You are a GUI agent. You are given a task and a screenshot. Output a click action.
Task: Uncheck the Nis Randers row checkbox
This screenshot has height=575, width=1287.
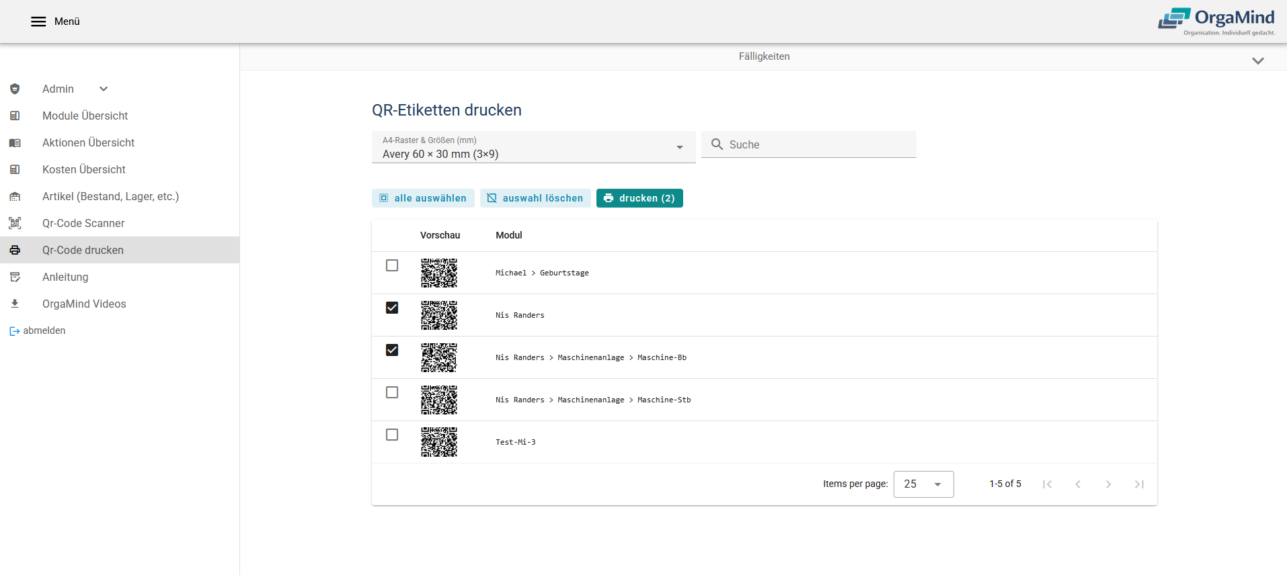click(x=392, y=308)
